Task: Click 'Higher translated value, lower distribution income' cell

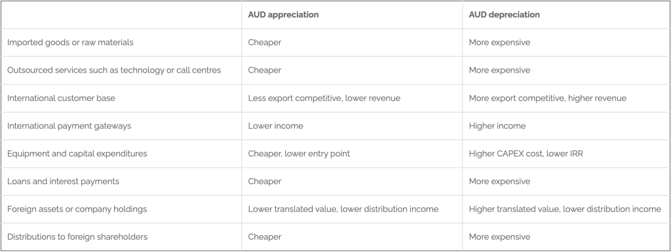Action: [x=565, y=209]
